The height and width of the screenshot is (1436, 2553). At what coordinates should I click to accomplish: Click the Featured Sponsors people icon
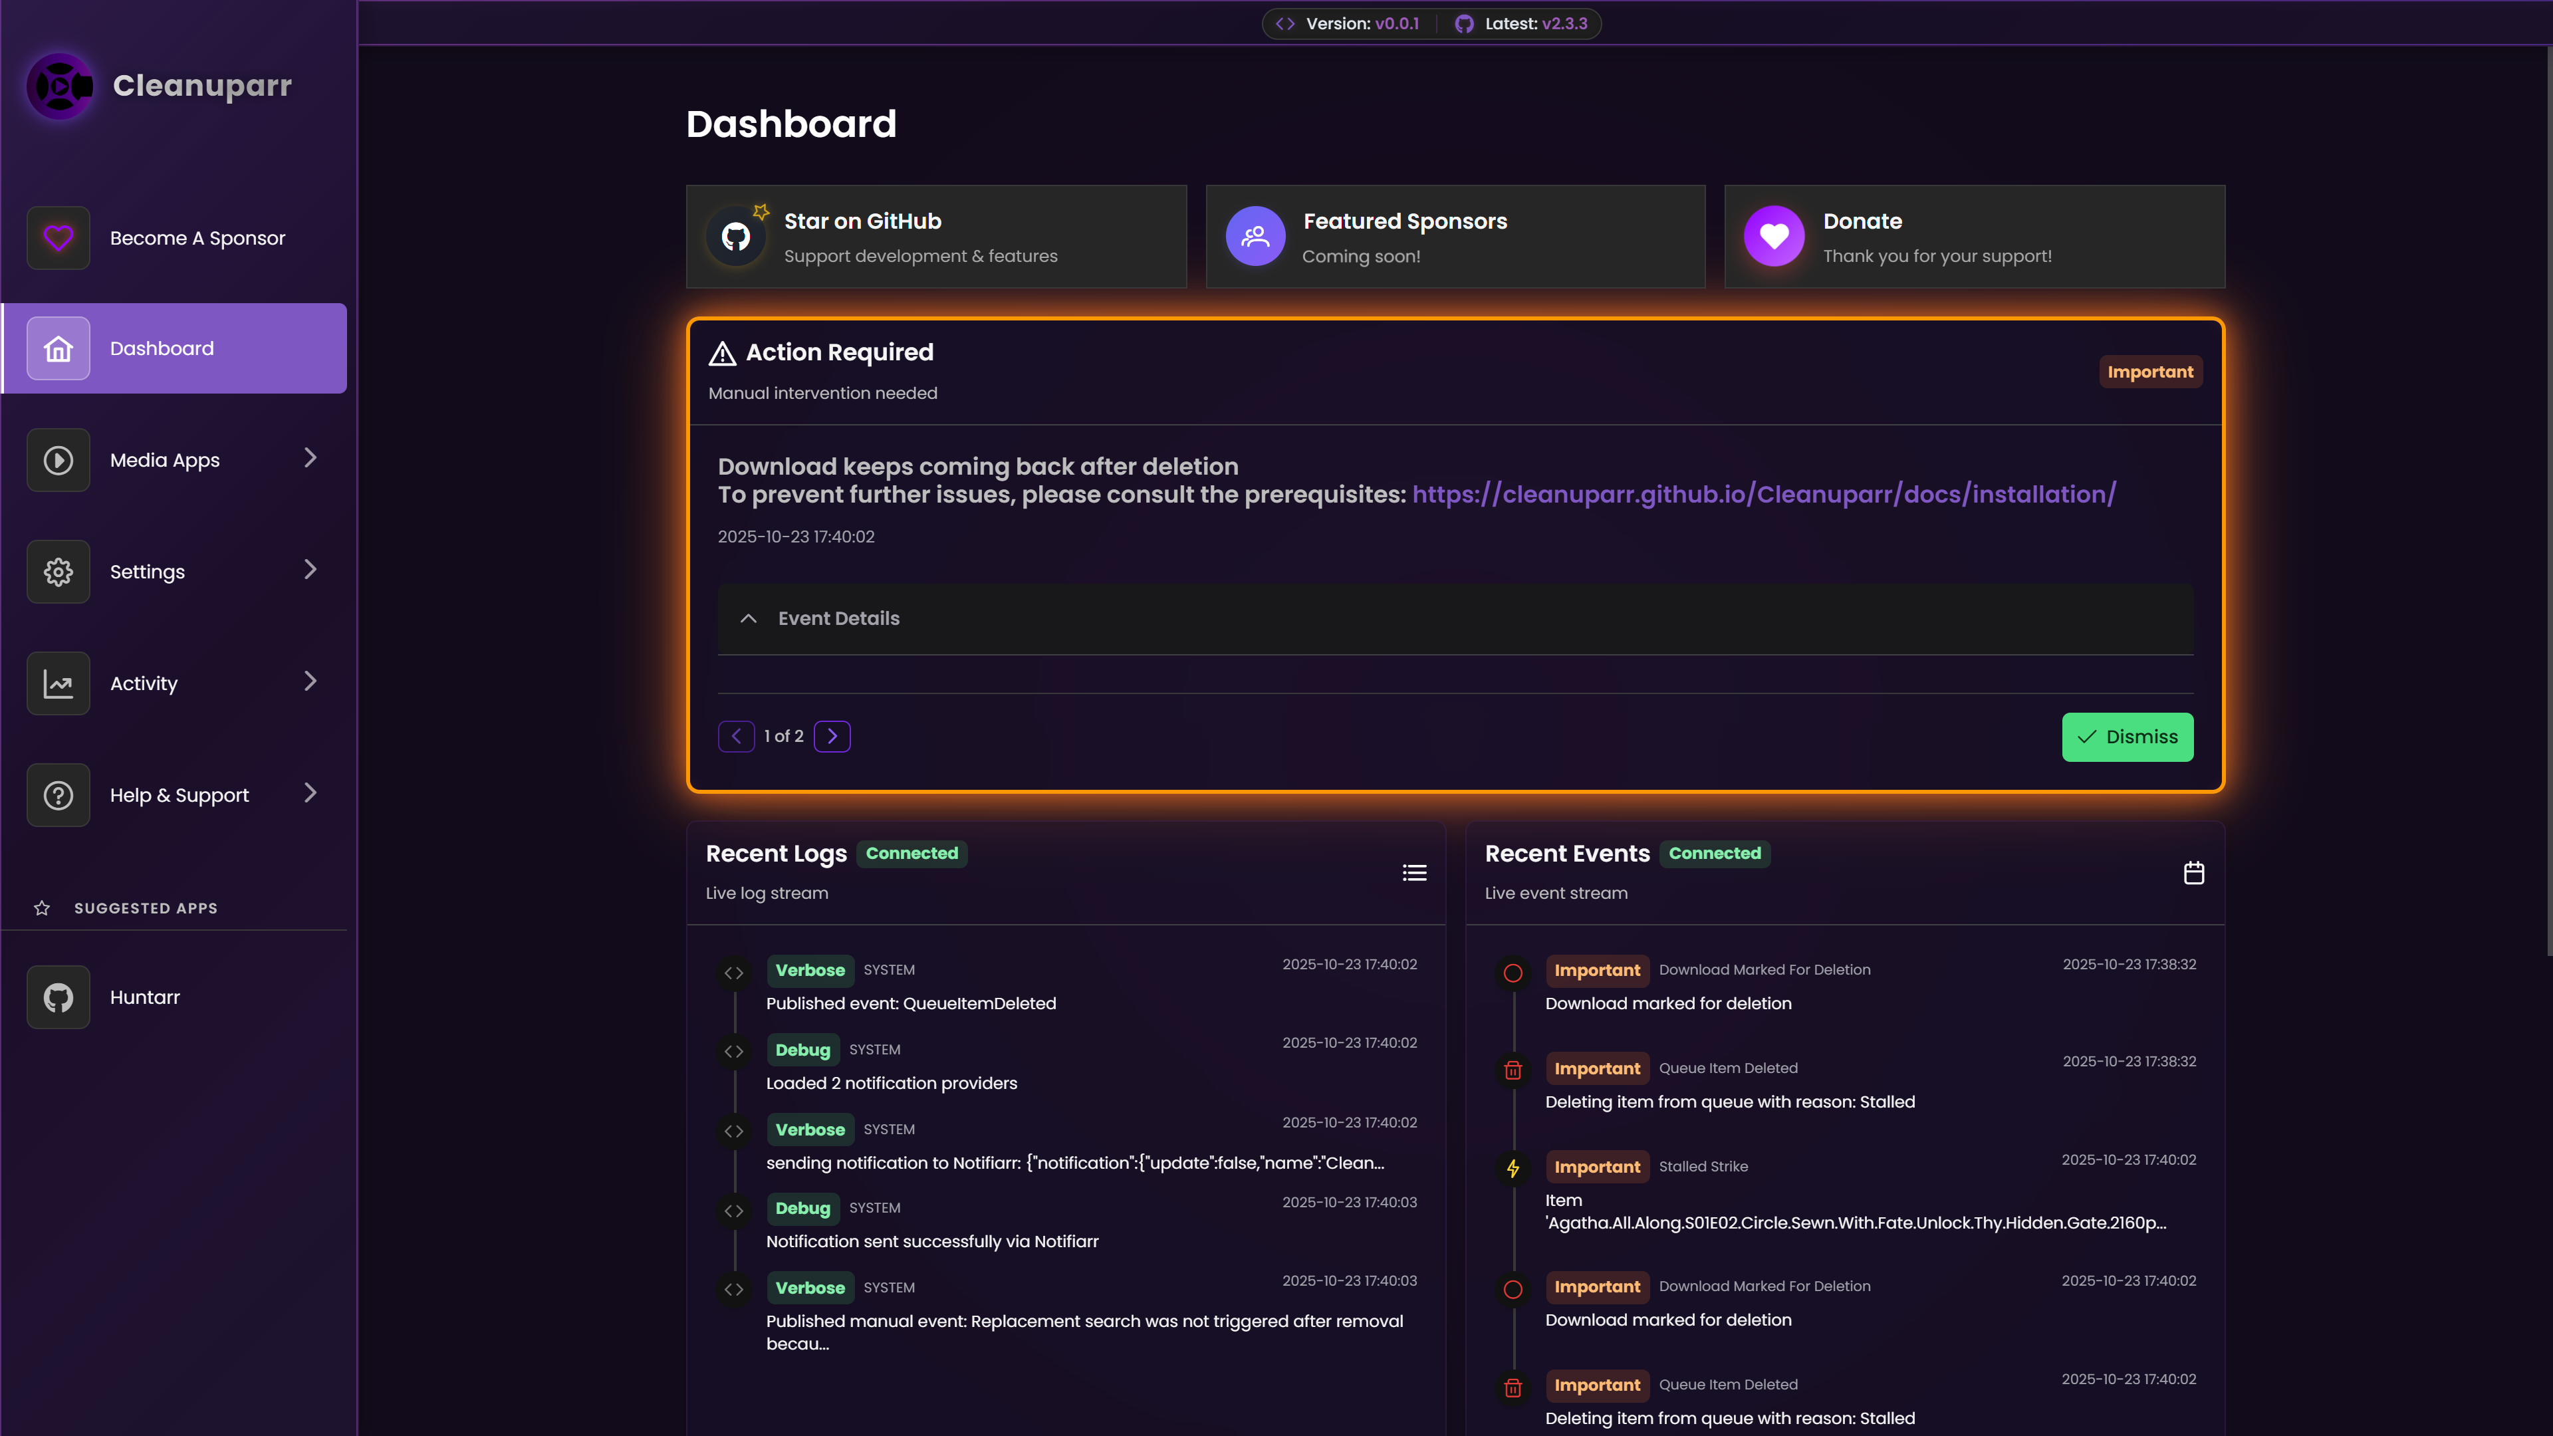click(x=1255, y=237)
